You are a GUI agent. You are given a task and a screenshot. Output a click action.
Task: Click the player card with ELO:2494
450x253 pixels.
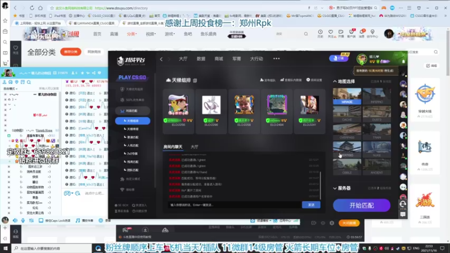[x=277, y=111]
